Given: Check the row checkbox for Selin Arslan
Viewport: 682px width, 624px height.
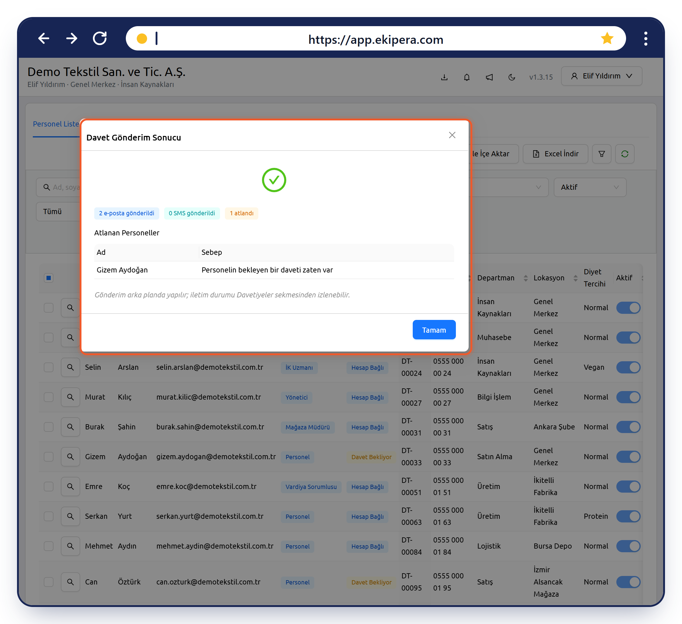Looking at the screenshot, I should (49, 367).
